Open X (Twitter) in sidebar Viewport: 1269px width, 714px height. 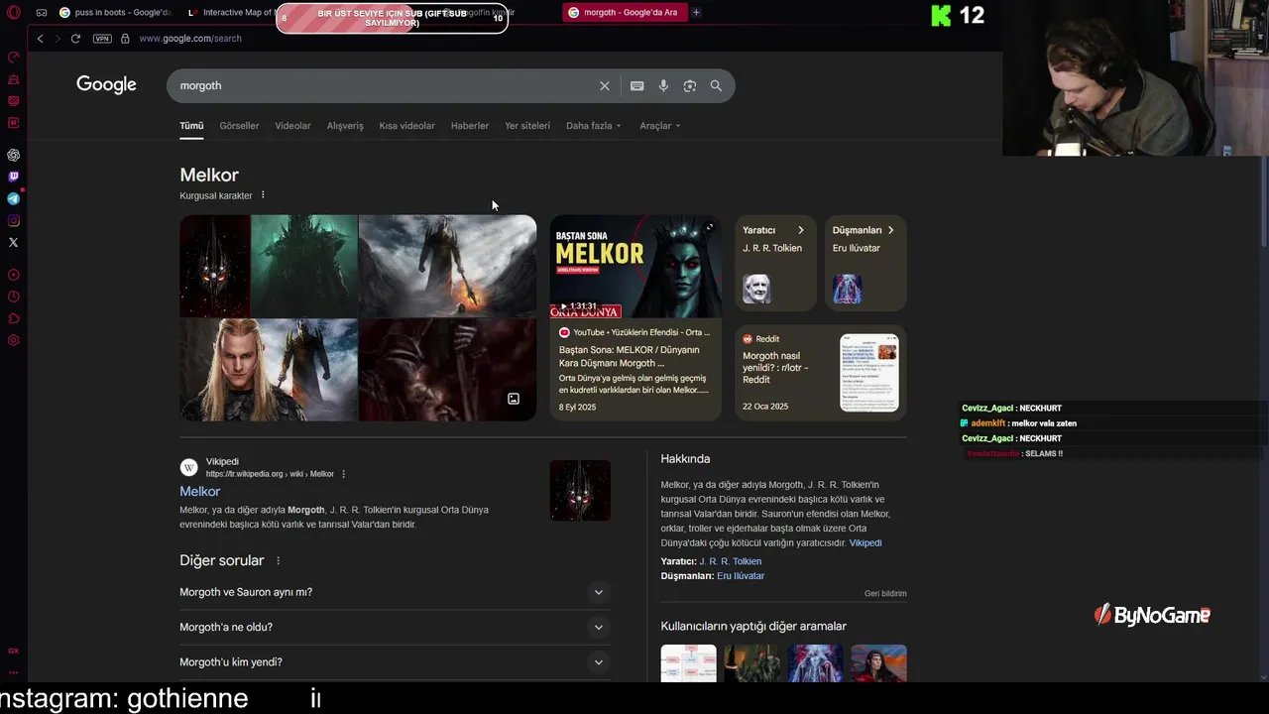tap(14, 242)
